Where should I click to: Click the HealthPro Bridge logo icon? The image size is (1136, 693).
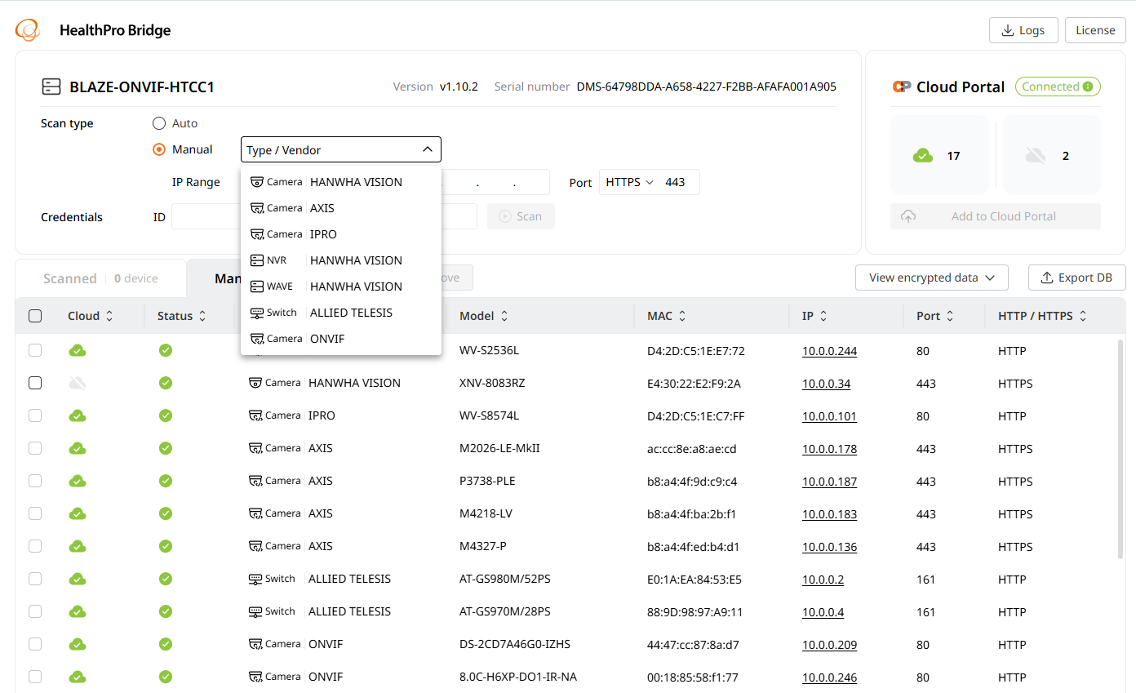28,30
